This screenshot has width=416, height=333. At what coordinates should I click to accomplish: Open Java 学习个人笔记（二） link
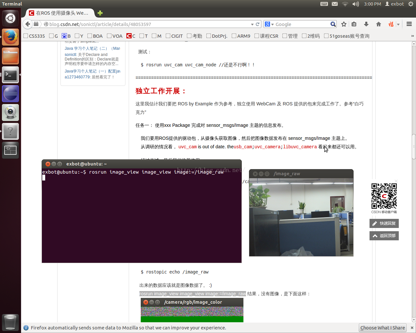click(x=92, y=48)
